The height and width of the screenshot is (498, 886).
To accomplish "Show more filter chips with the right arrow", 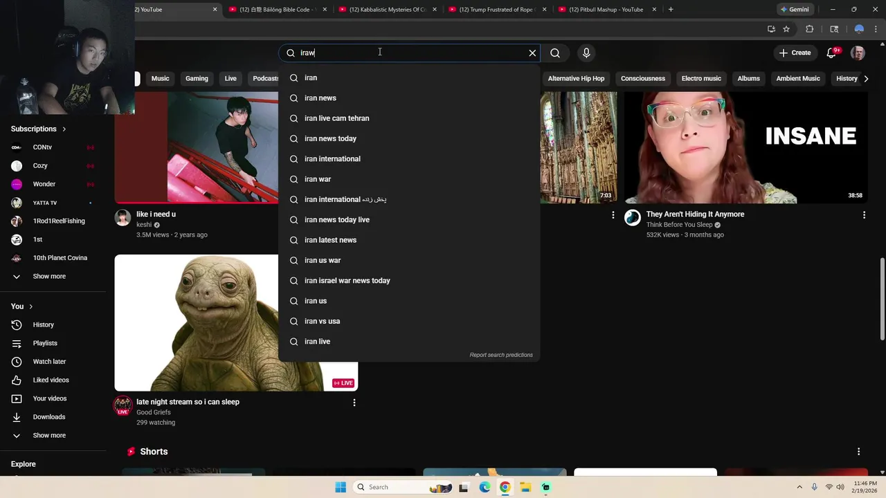I will [866, 78].
